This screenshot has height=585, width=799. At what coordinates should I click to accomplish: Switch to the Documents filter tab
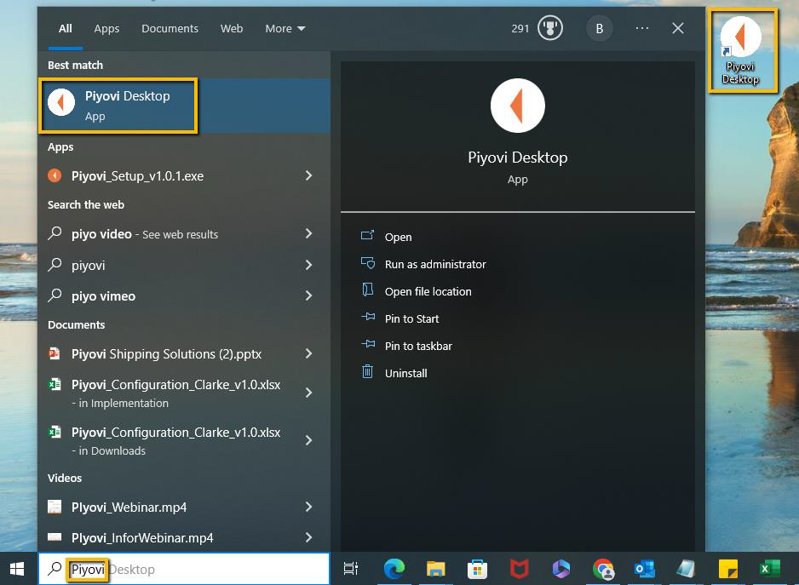point(170,29)
